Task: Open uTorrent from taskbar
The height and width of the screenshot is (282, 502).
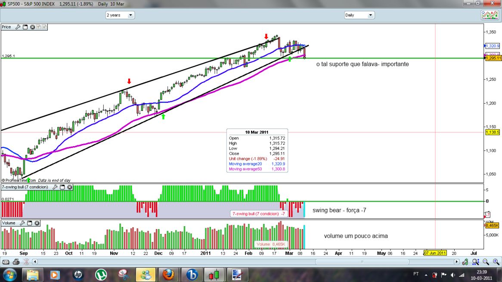Action: [x=101, y=275]
